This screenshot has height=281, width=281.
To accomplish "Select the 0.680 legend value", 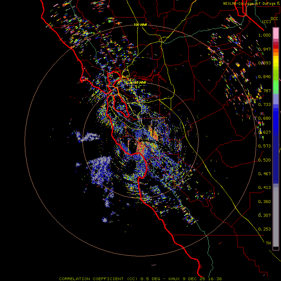I will tap(264, 118).
